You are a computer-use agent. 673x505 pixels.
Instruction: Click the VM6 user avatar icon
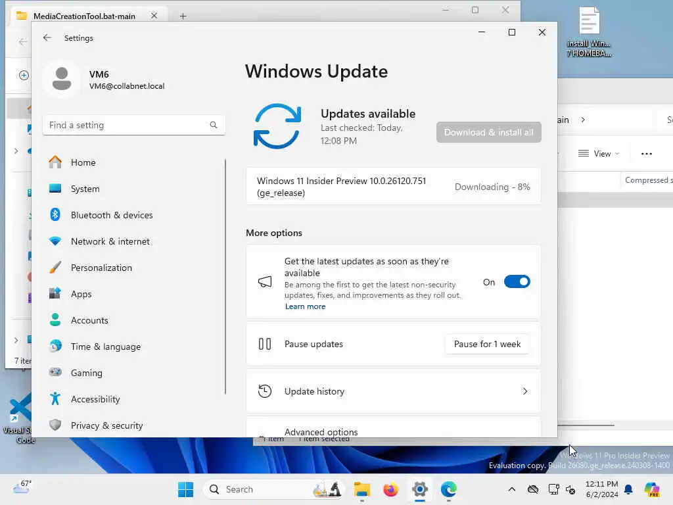62,79
